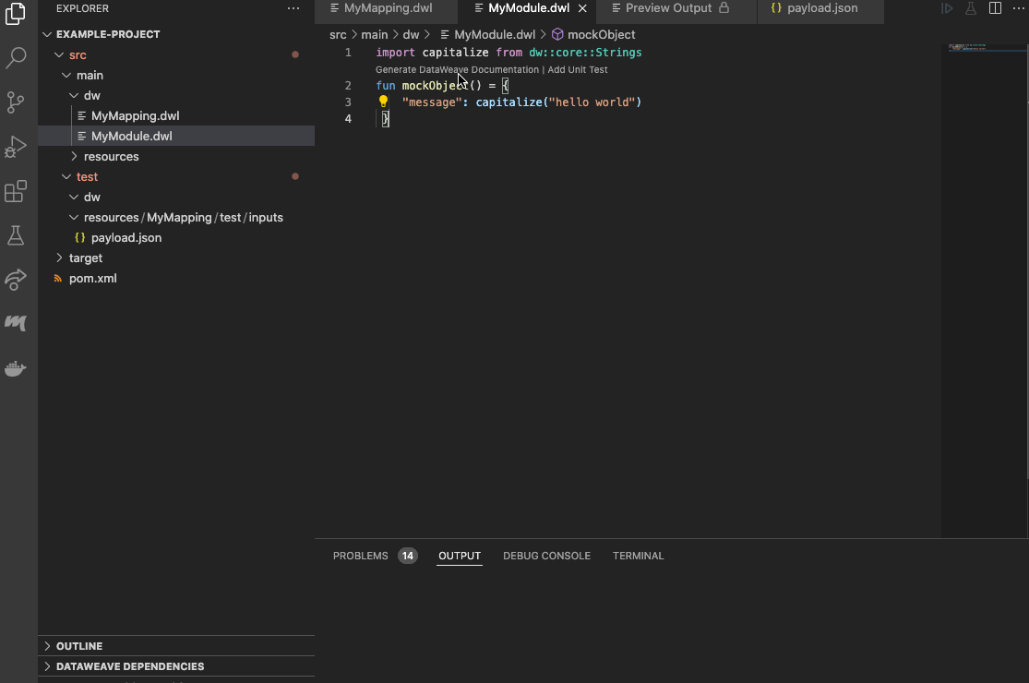The height and width of the screenshot is (683, 1029).
Task: Open the Testing beaker view
Action: 15,234
